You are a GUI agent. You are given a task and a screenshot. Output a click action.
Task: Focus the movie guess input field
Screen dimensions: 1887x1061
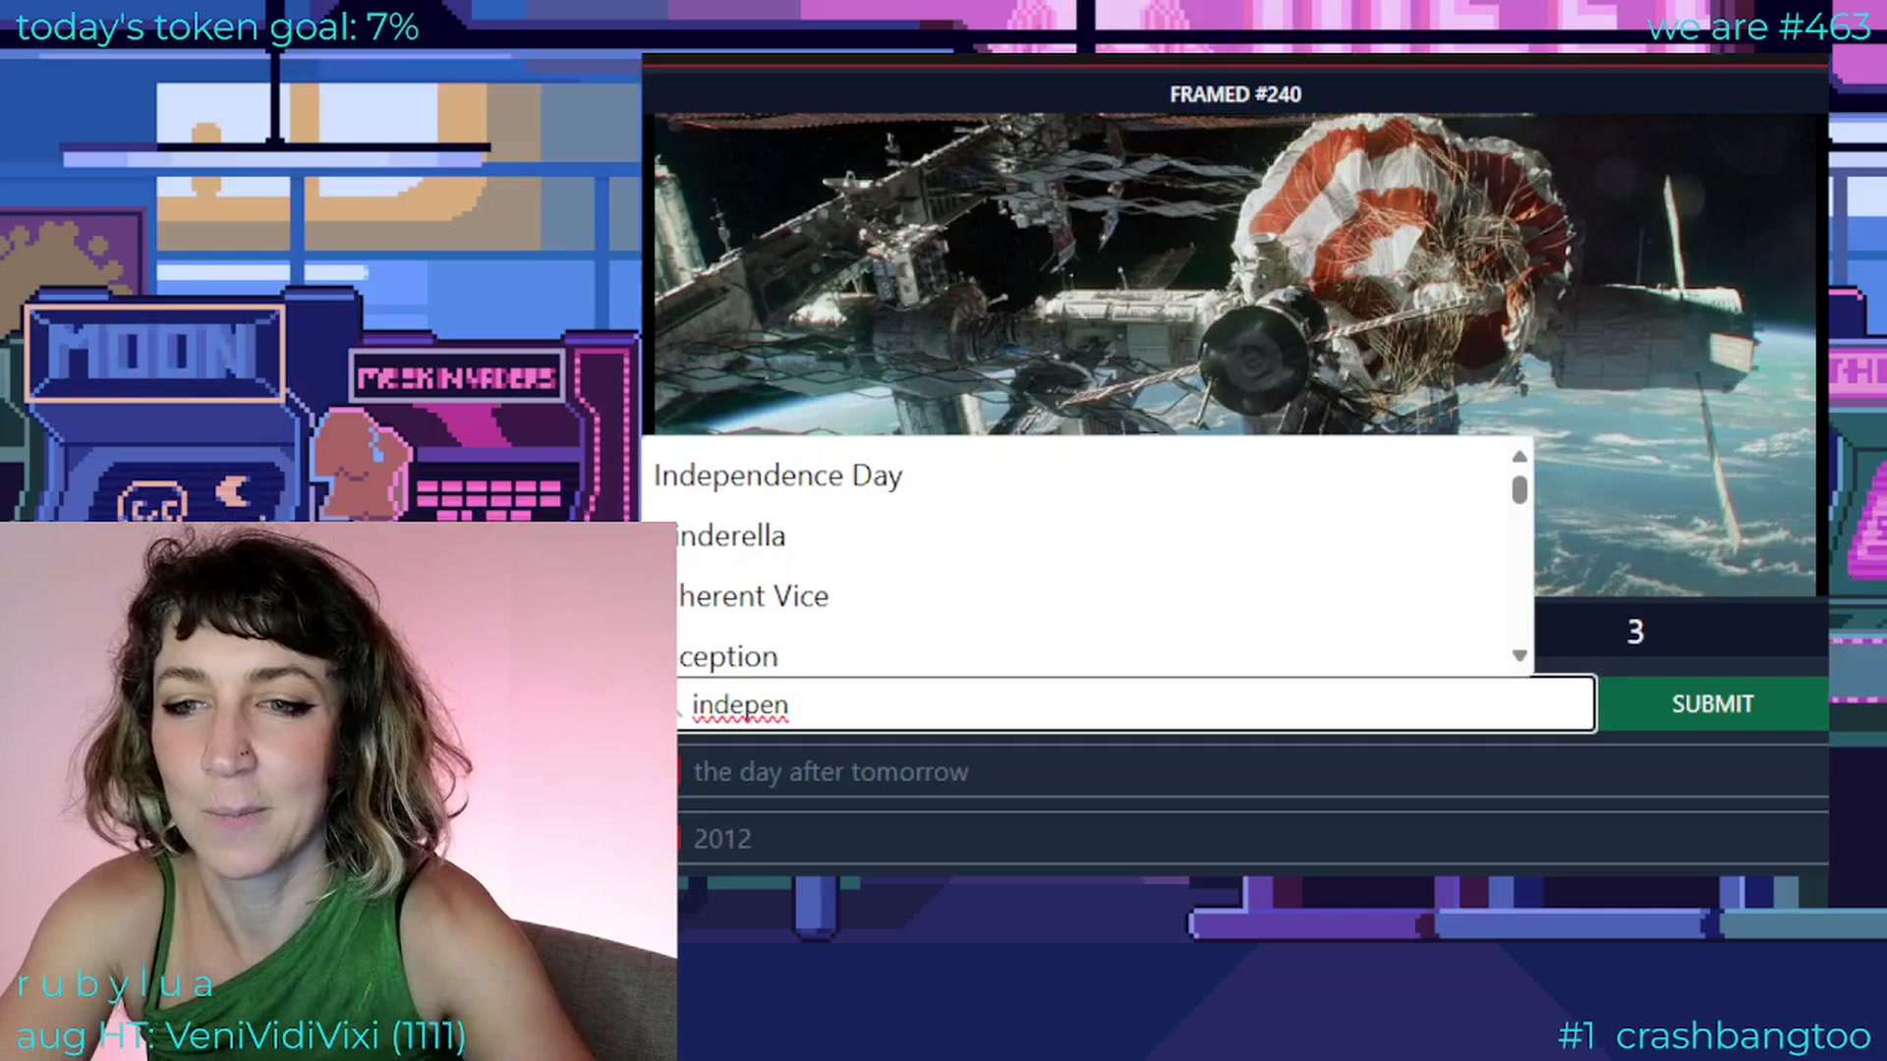1136,704
